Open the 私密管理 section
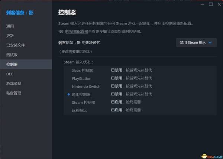 26,93
